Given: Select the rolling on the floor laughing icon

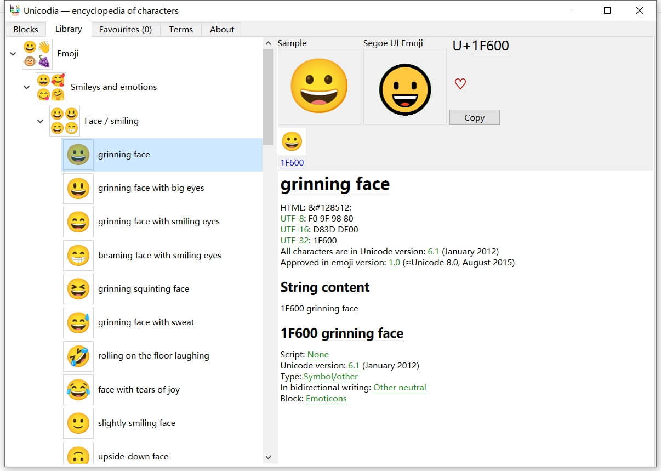Looking at the screenshot, I should pyautogui.click(x=78, y=356).
